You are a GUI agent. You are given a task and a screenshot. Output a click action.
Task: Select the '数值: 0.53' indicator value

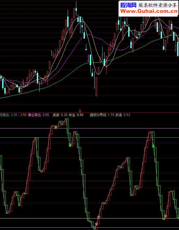123,115
